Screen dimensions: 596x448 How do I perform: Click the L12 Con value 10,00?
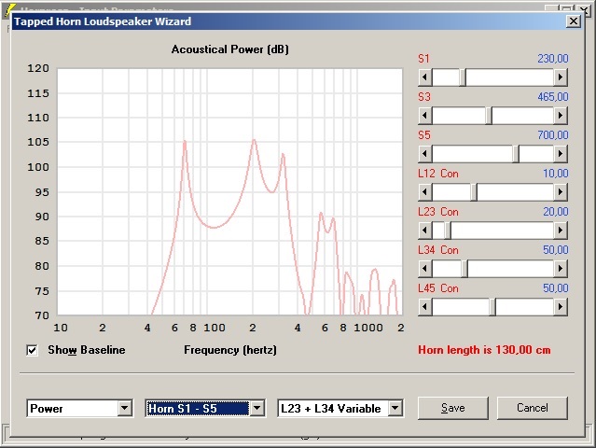pyautogui.click(x=555, y=174)
